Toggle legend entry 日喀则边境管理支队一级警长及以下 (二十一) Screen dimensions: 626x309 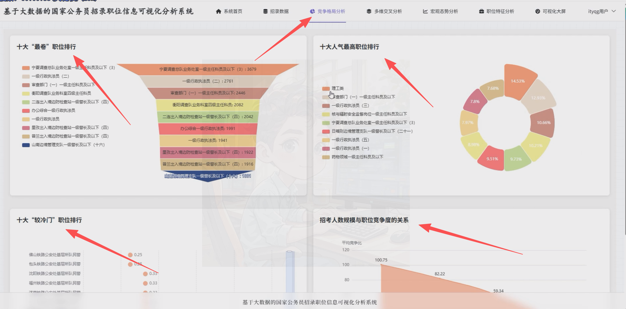367,131
